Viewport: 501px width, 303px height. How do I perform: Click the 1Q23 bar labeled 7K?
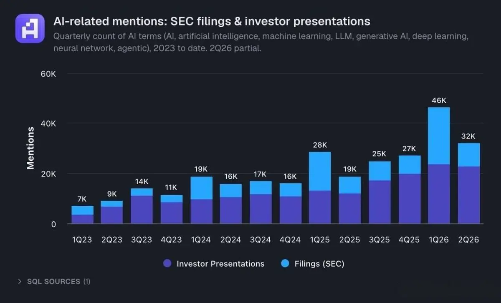(x=82, y=215)
